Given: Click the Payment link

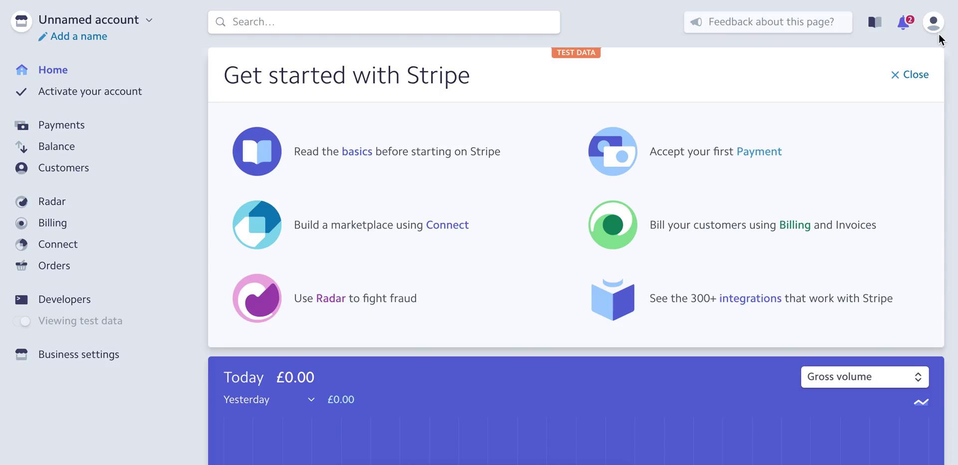Looking at the screenshot, I should [759, 152].
